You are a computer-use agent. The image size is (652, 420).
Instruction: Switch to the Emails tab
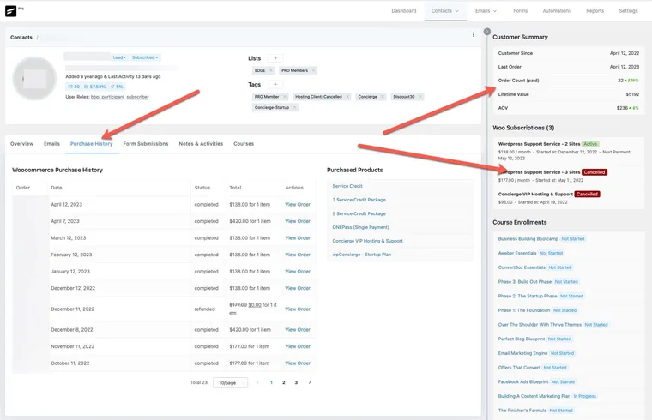coord(51,144)
